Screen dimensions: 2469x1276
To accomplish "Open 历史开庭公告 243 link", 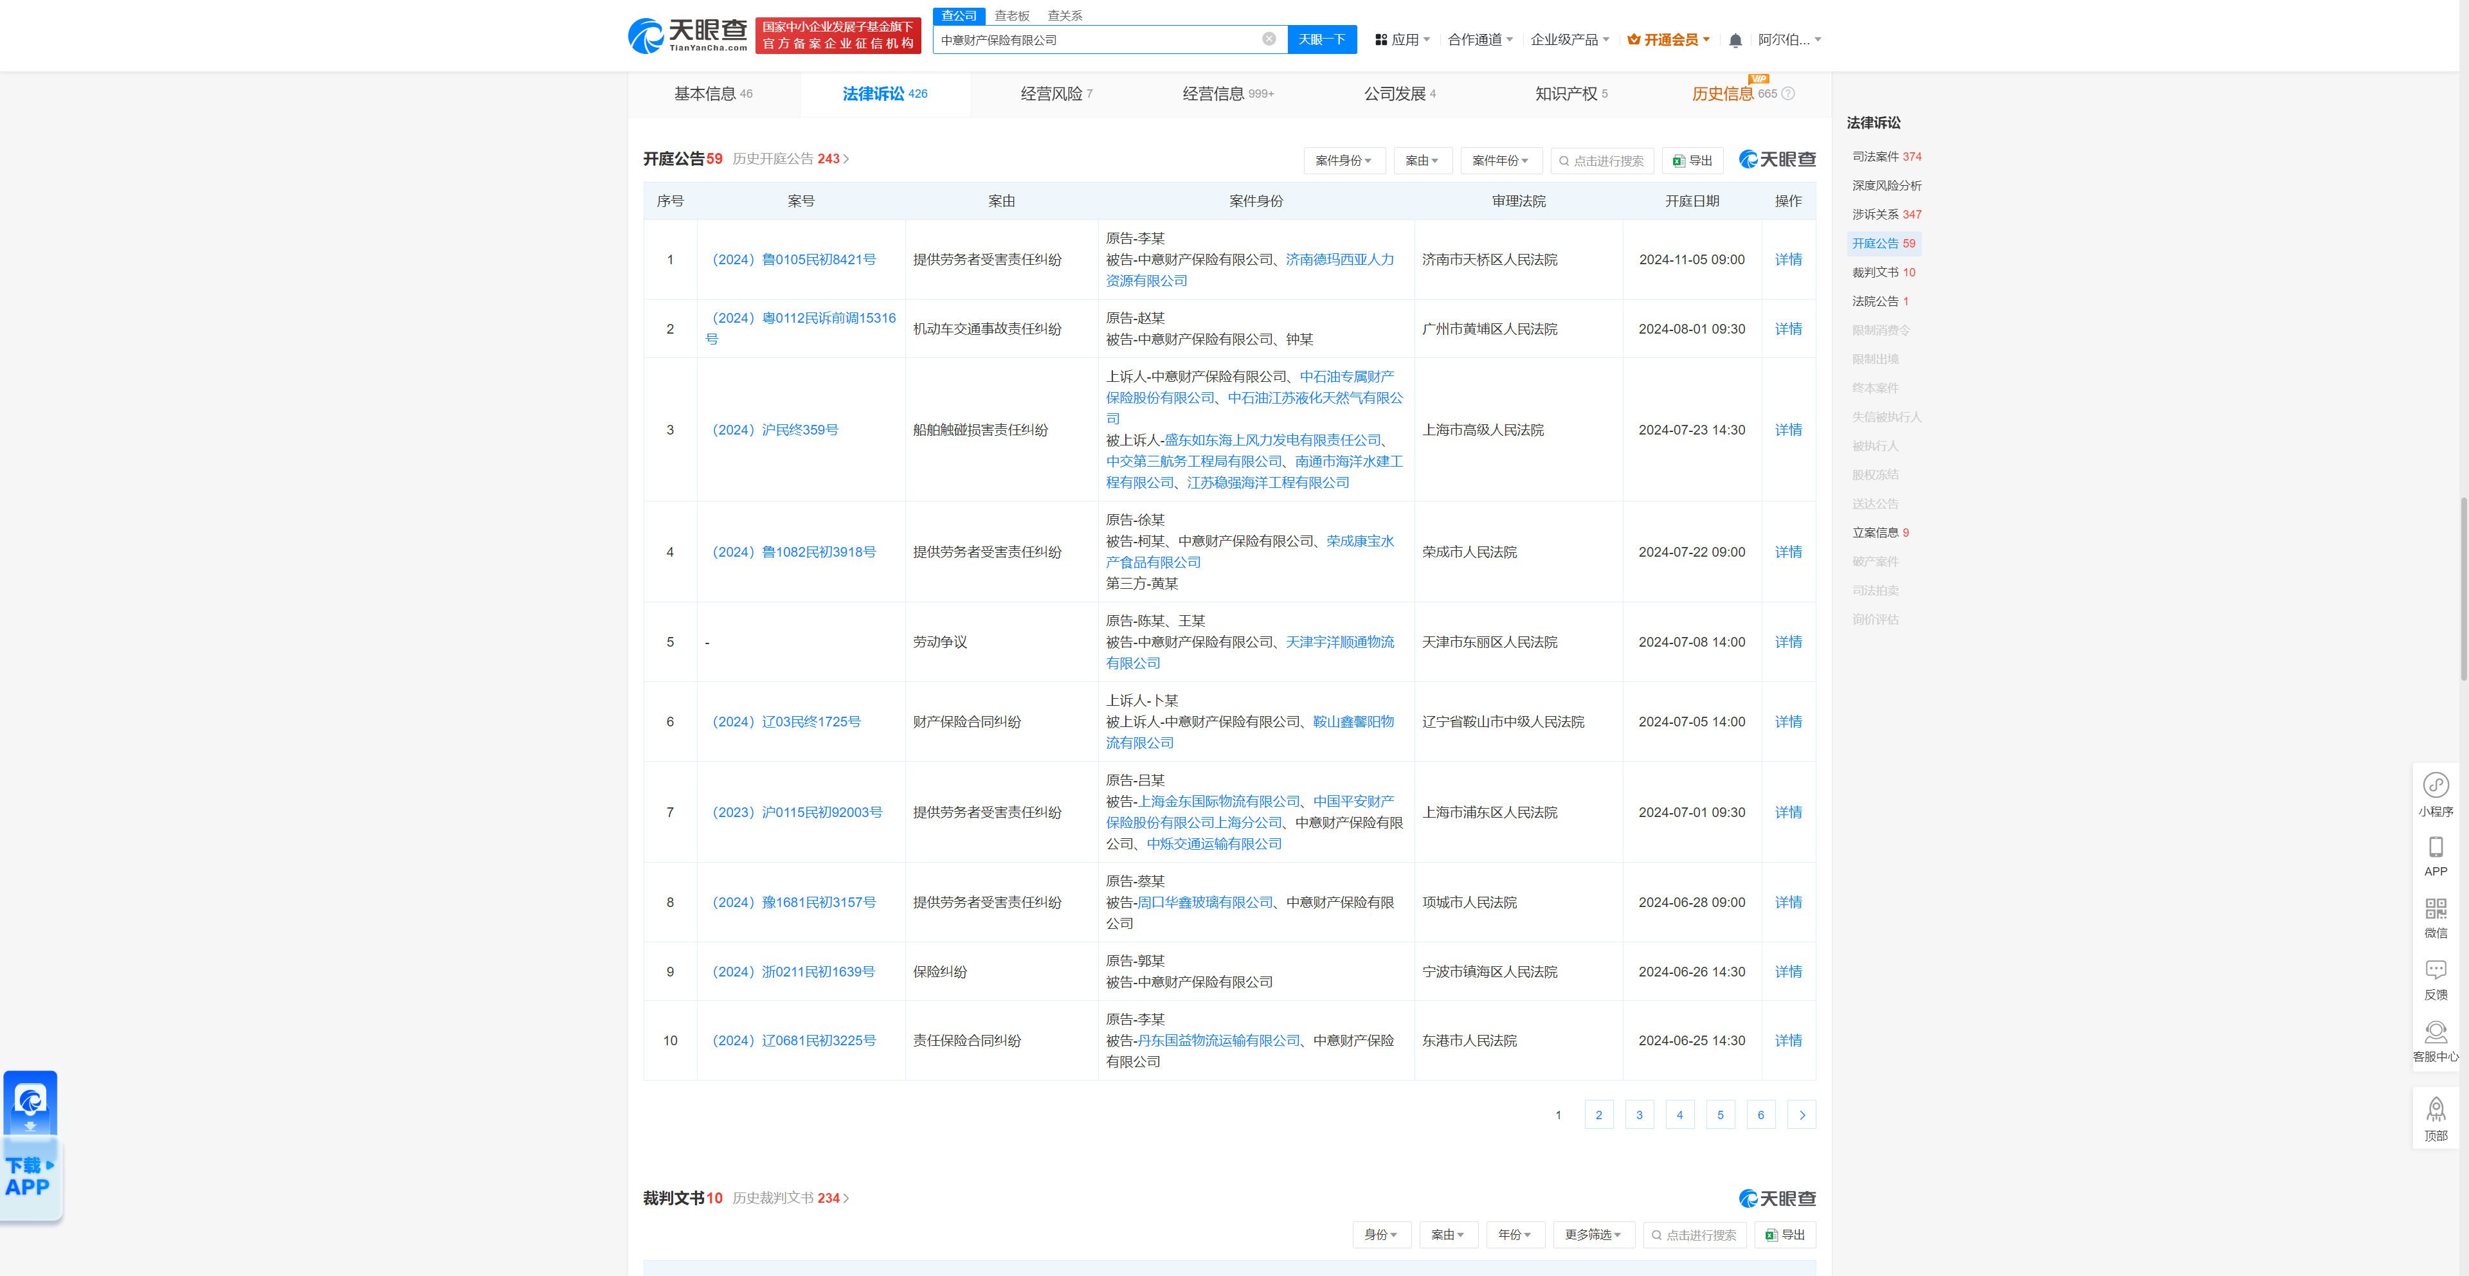I will [791, 159].
